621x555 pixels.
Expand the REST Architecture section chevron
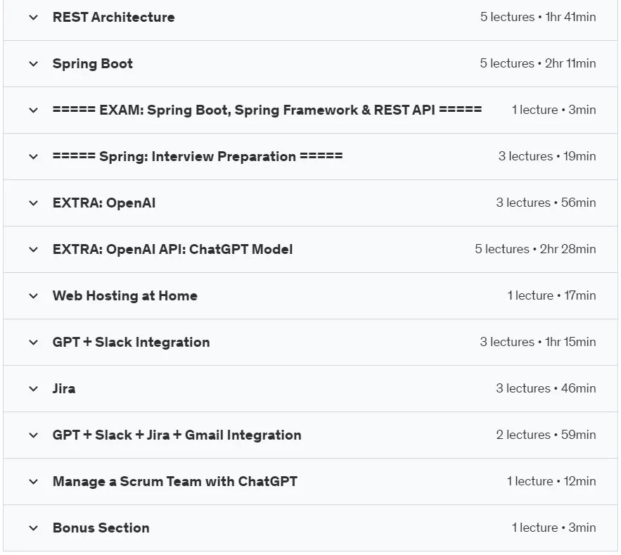[x=34, y=18]
